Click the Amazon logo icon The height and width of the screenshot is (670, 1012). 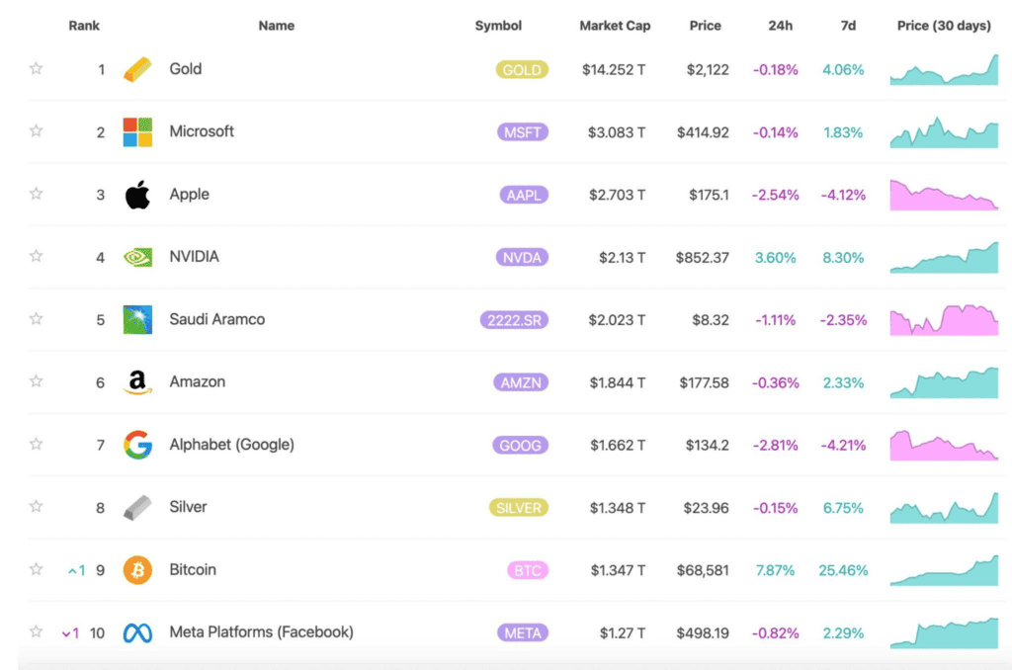coord(137,382)
